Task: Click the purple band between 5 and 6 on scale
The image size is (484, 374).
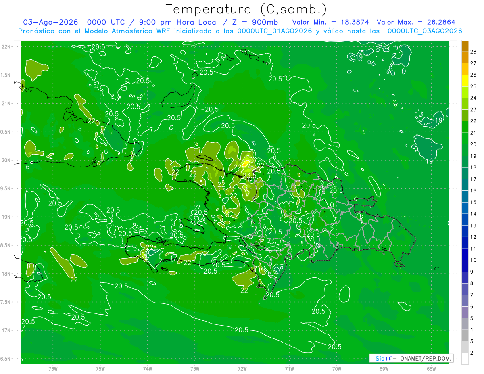Action: click(465, 313)
